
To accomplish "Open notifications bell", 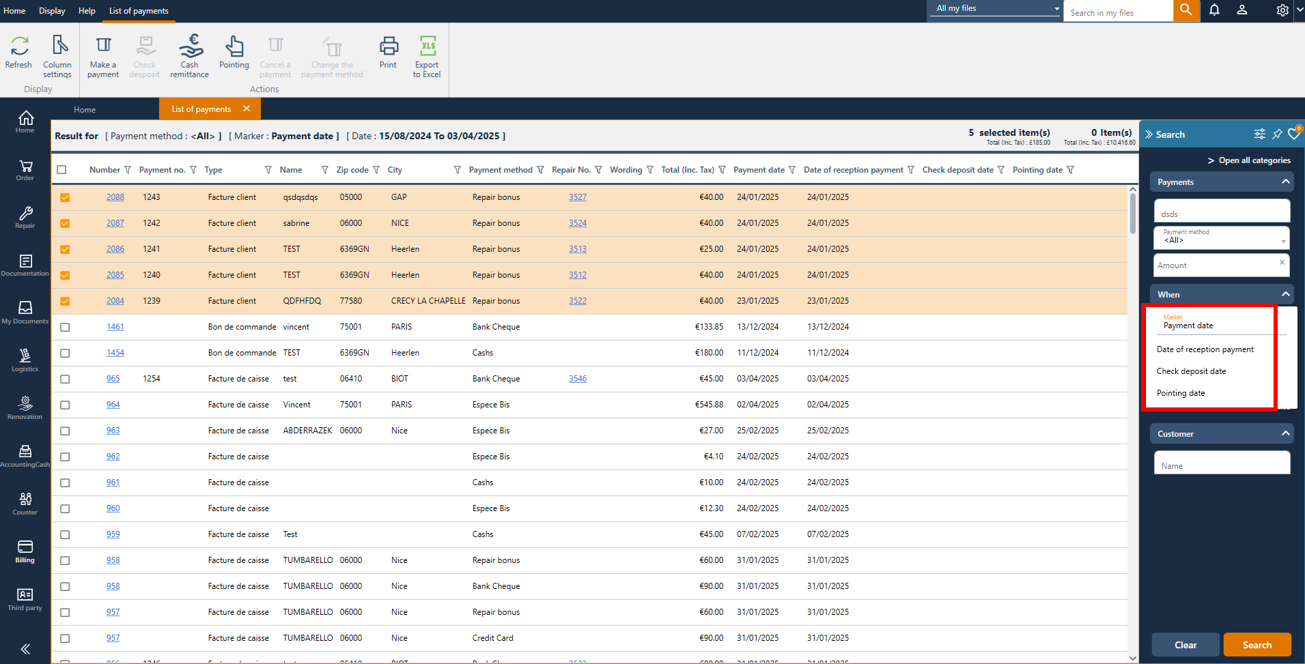I will click(x=1214, y=10).
